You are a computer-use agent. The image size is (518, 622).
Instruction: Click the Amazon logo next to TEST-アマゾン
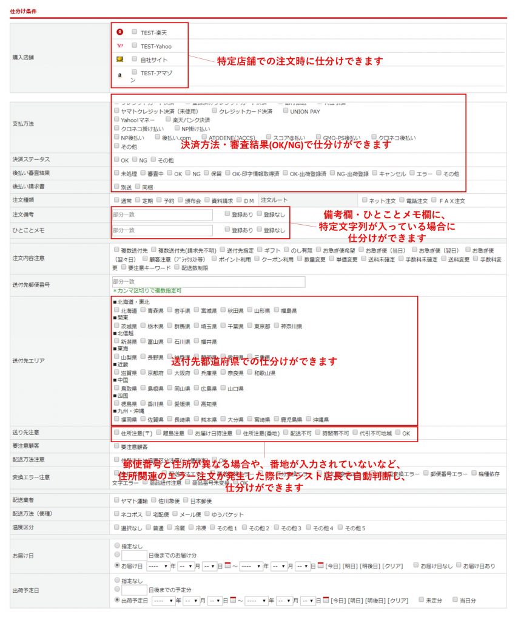pyautogui.click(x=119, y=75)
